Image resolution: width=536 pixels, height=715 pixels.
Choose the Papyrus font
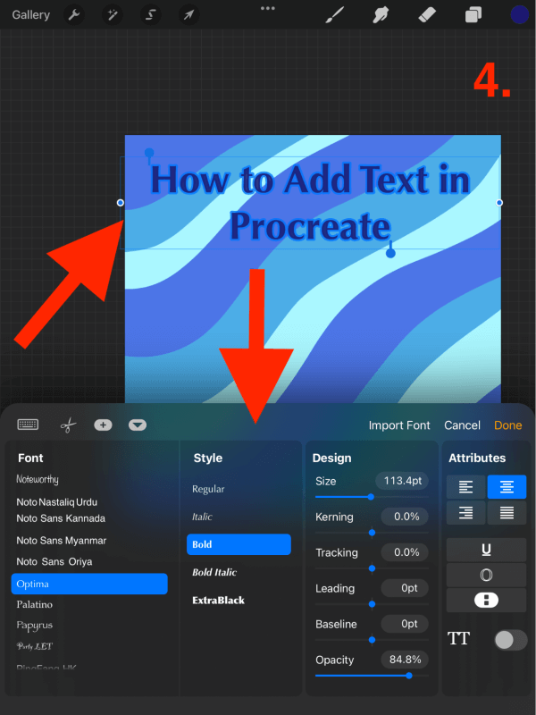(x=35, y=625)
